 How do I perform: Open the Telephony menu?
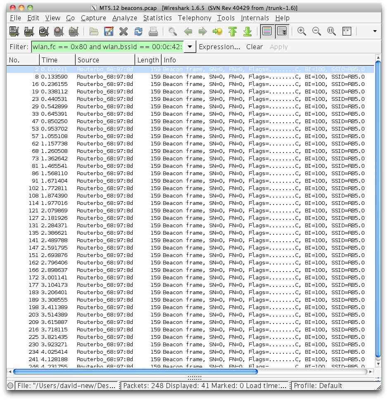click(195, 18)
